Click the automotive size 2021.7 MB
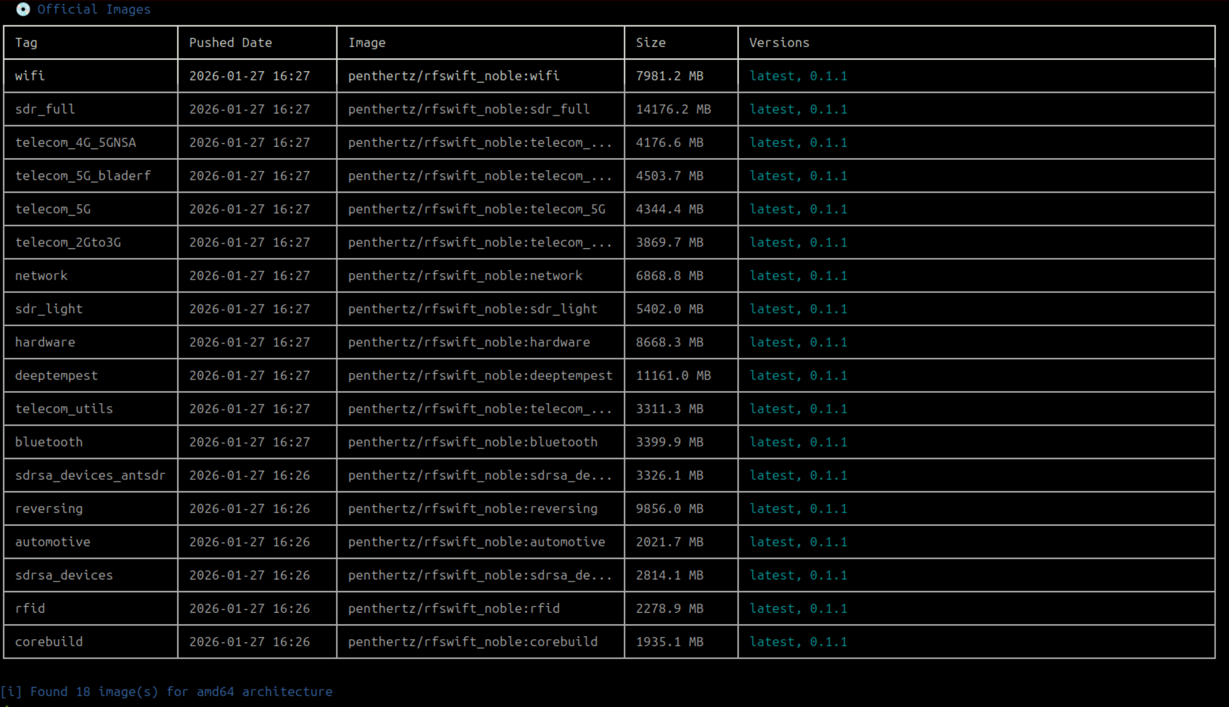1229x707 pixels. pyautogui.click(x=669, y=542)
